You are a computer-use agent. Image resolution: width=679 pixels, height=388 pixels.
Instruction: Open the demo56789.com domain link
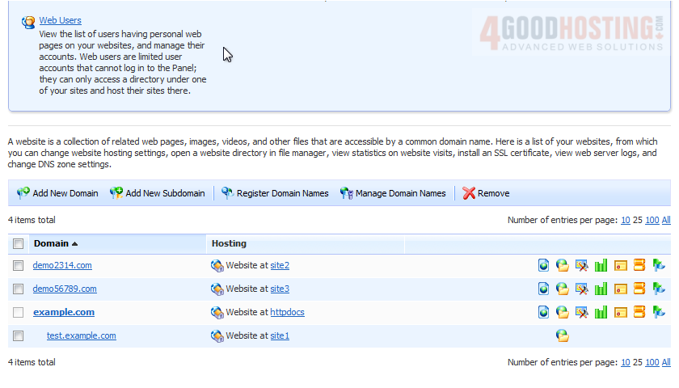coord(65,289)
